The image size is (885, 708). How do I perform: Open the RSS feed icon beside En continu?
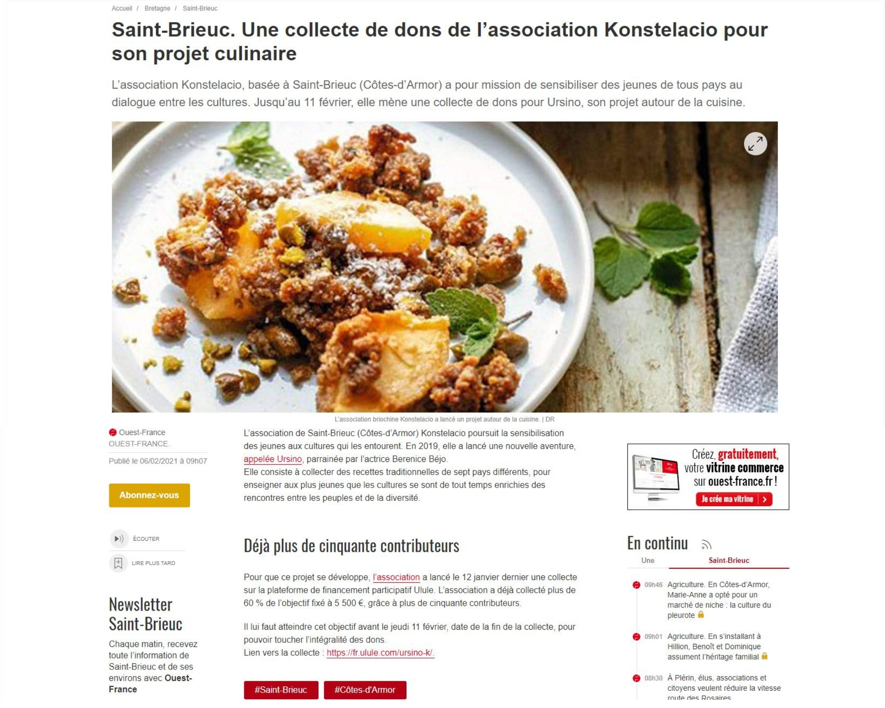click(x=706, y=544)
